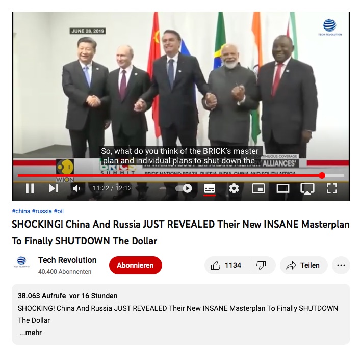Subscribe via the Abonnieren button
This screenshot has height=360, width=362.
point(136,265)
